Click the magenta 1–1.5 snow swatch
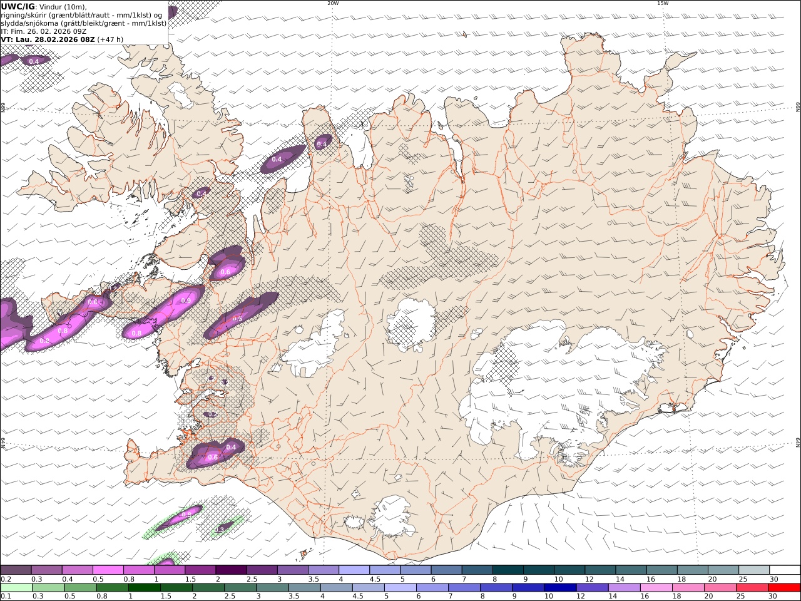The width and height of the screenshot is (801, 601). (170, 570)
